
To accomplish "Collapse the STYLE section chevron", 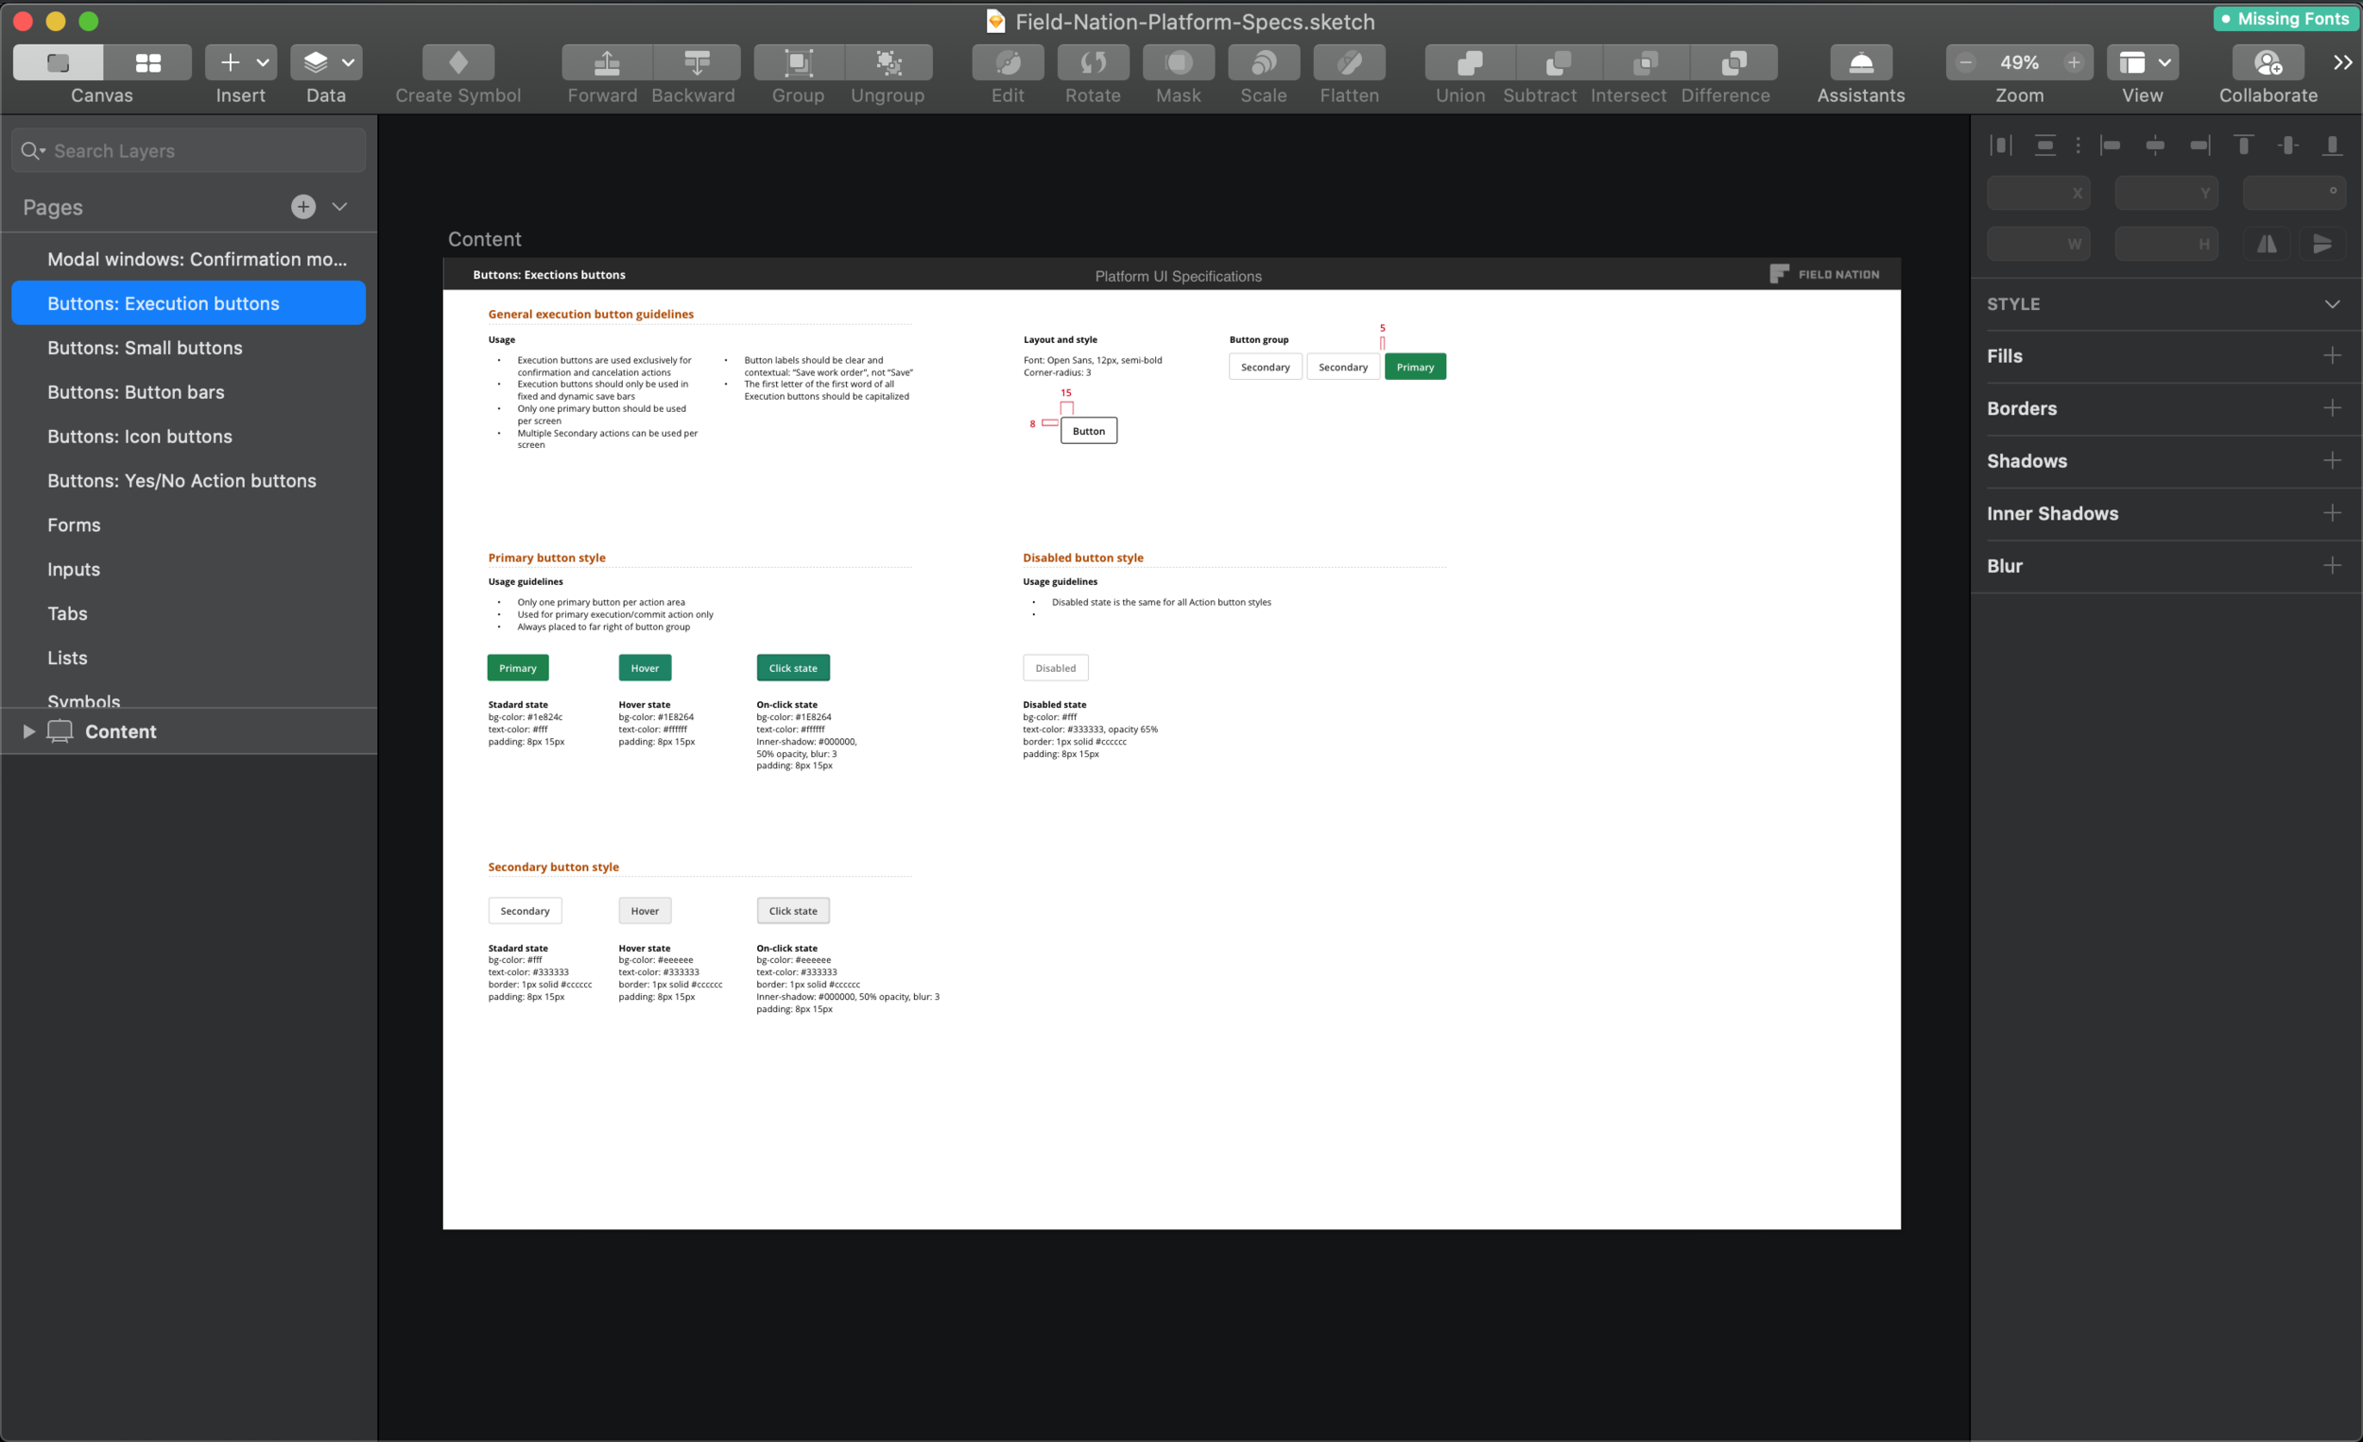I will coord(2332,304).
